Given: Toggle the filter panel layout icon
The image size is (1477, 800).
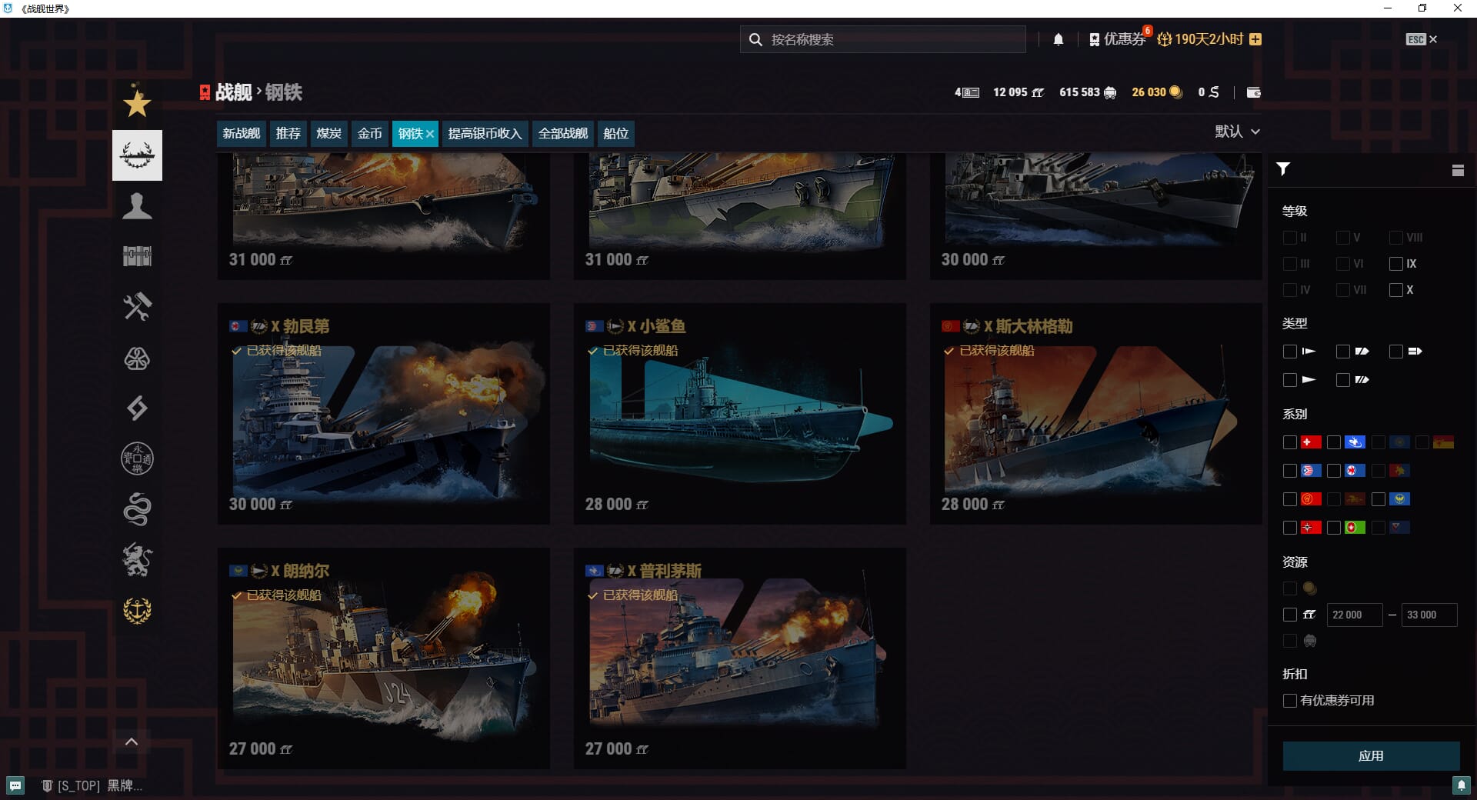Looking at the screenshot, I should point(1457,170).
